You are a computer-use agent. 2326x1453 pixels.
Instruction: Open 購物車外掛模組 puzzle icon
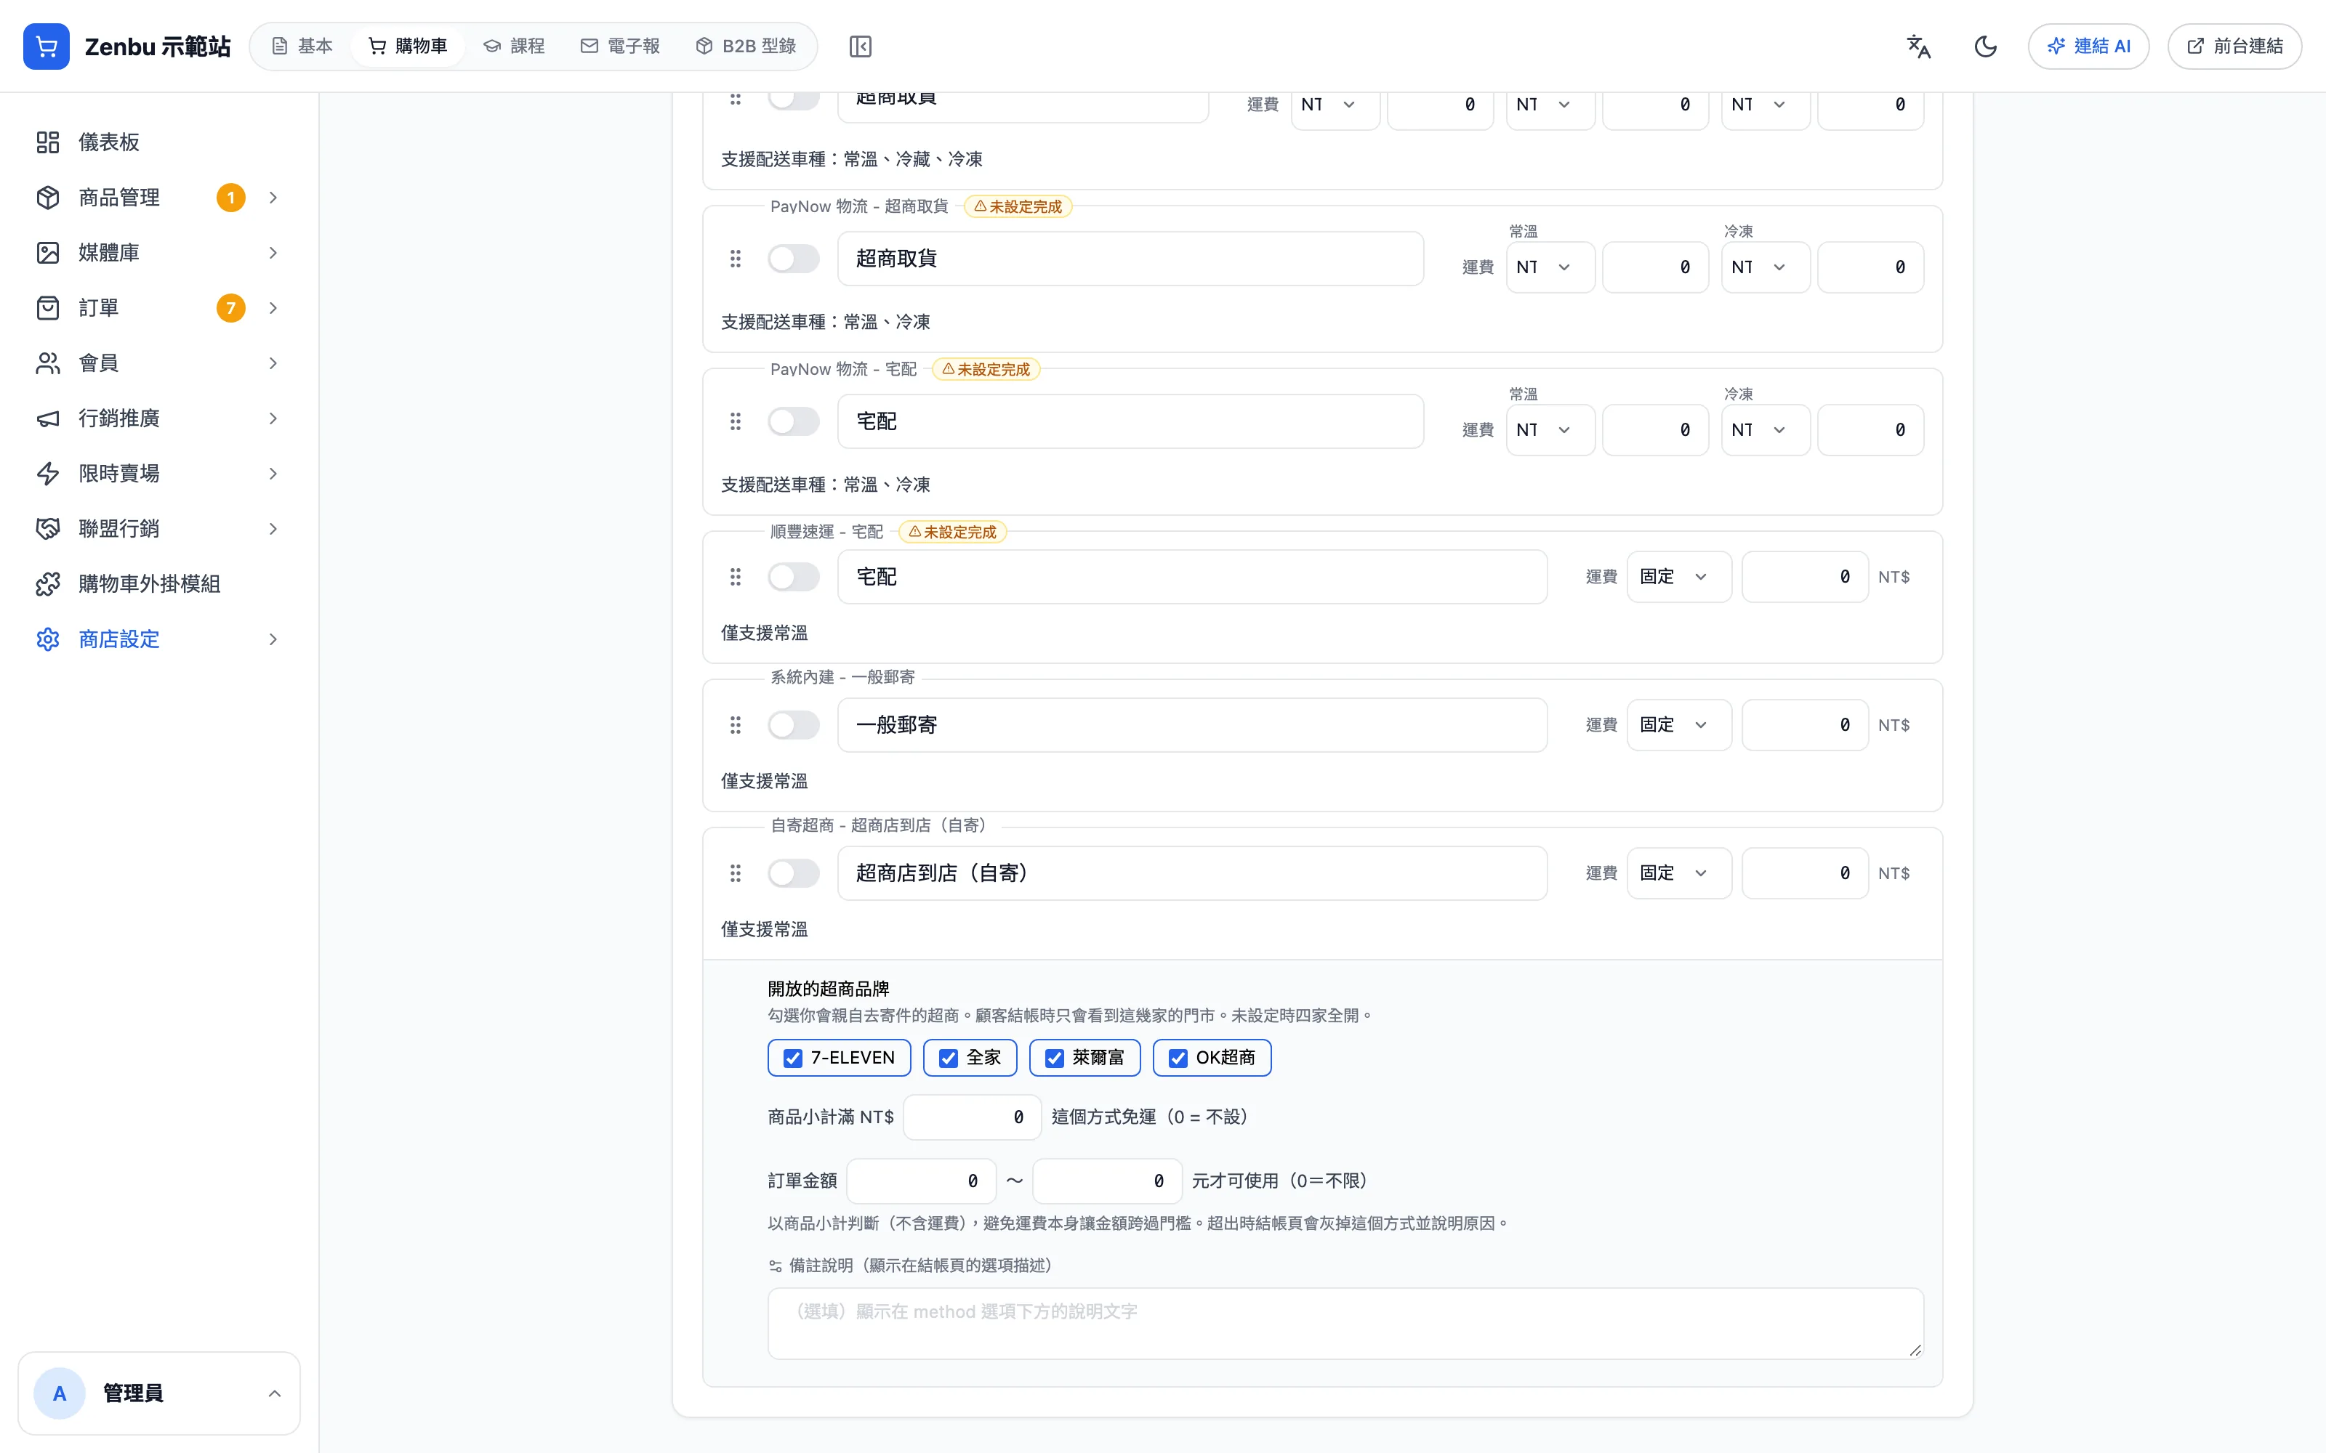[48, 584]
